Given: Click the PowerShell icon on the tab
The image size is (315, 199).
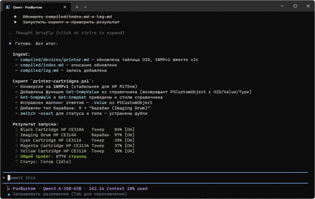Looking at the screenshot, I should (x=8, y=7).
